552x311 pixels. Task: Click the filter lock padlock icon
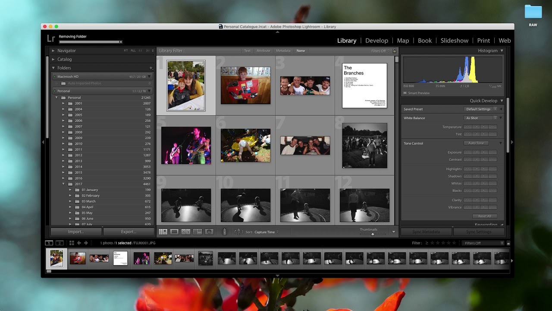click(394, 51)
